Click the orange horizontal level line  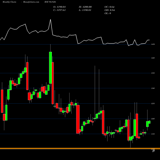pyautogui.click(x=80, y=148)
